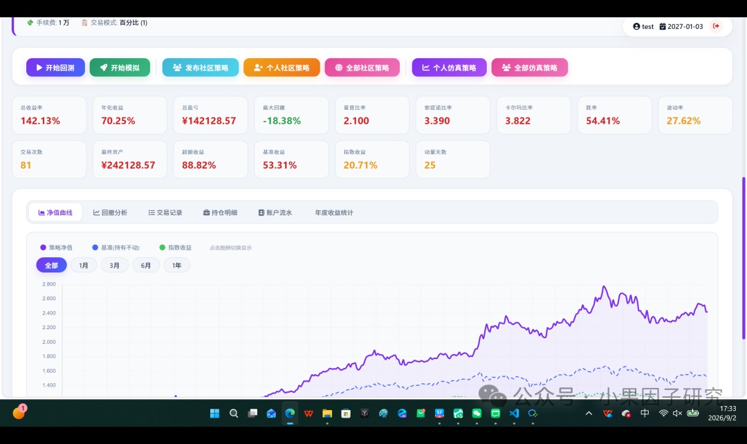
Task: Click the 卡尔玛比率 value 3.822
Action: point(518,121)
